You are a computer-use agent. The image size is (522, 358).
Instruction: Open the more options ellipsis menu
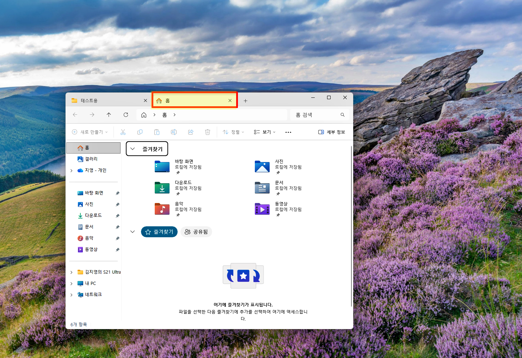pos(288,132)
